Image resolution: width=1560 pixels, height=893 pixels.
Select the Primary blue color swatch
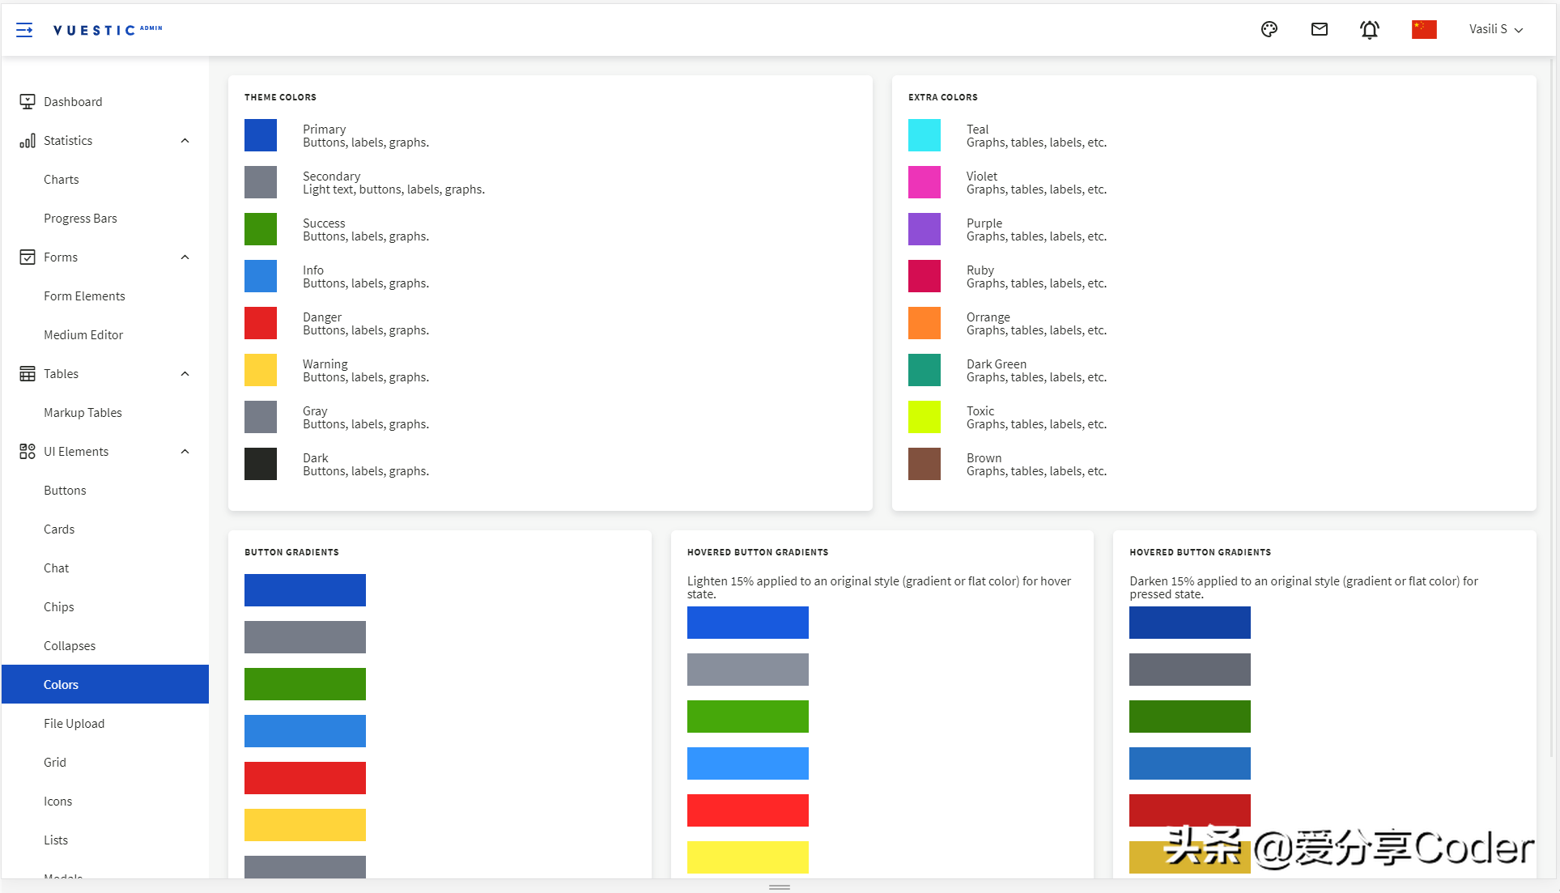point(261,134)
